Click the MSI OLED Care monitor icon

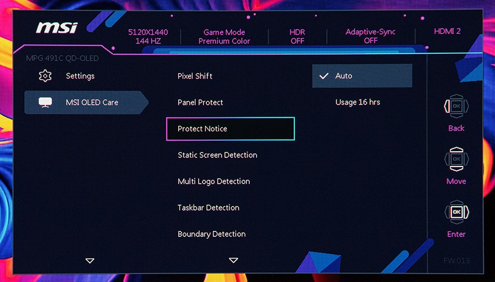45,102
